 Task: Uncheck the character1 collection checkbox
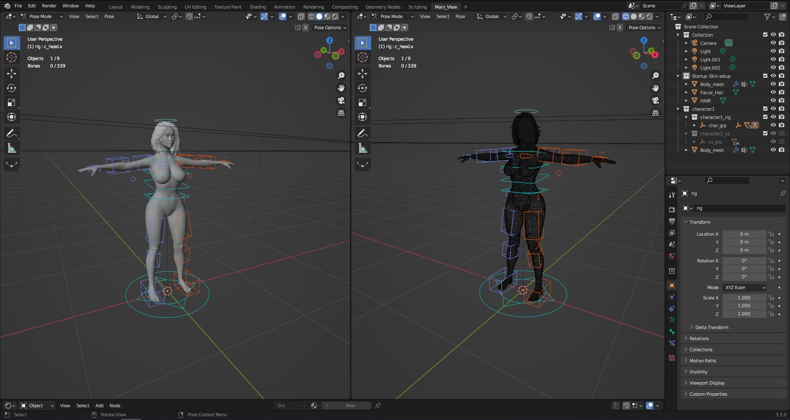pos(765,109)
